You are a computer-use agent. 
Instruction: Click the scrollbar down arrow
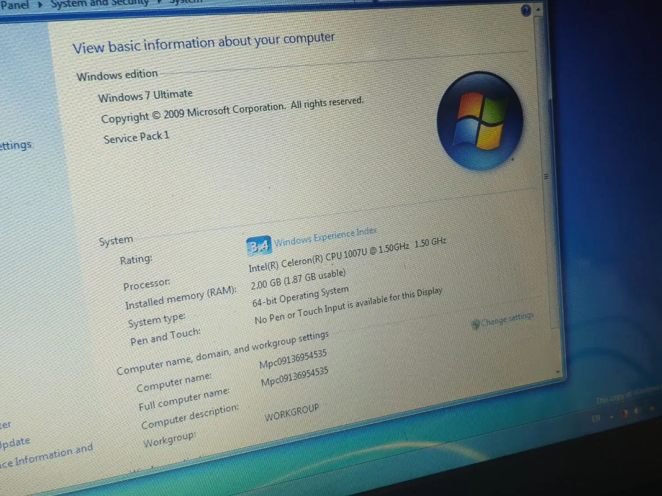tap(558, 372)
